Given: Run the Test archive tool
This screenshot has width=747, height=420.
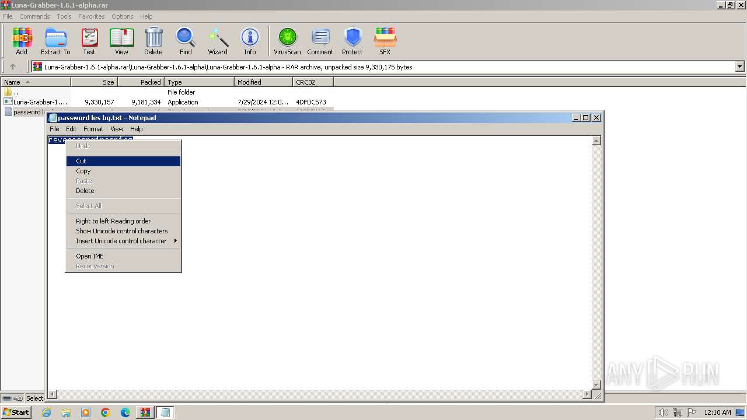Looking at the screenshot, I should 89,41.
